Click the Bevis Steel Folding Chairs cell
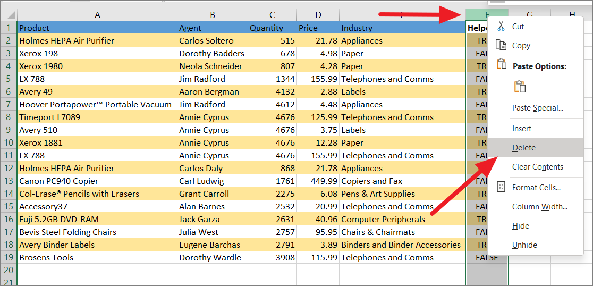 click(x=97, y=232)
